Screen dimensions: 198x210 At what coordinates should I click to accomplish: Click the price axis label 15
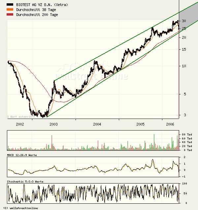click(184, 50)
